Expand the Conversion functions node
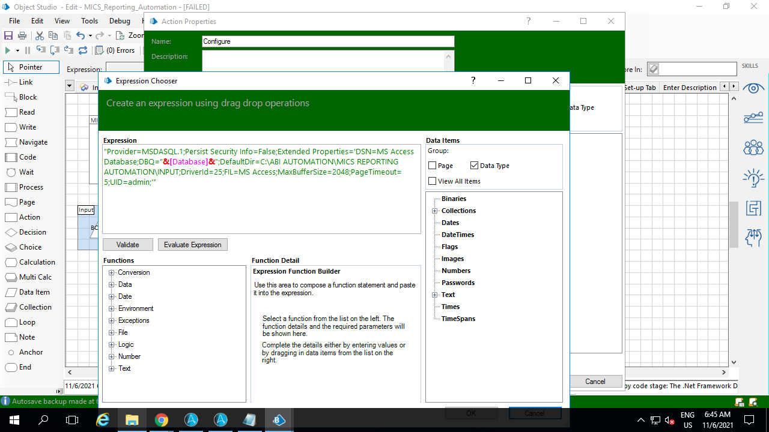Image resolution: width=769 pixels, height=432 pixels. click(111, 272)
